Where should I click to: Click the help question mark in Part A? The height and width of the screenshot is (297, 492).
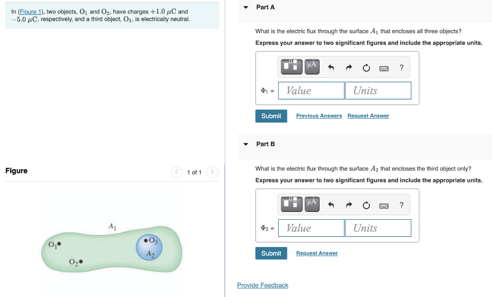[x=401, y=67]
